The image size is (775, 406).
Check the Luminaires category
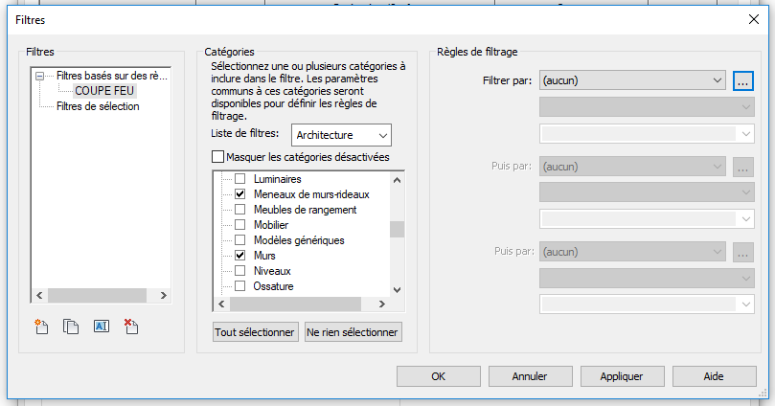[x=240, y=179]
